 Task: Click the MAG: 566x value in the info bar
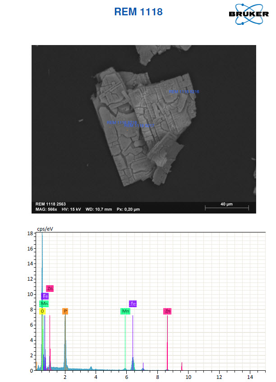coord(46,209)
